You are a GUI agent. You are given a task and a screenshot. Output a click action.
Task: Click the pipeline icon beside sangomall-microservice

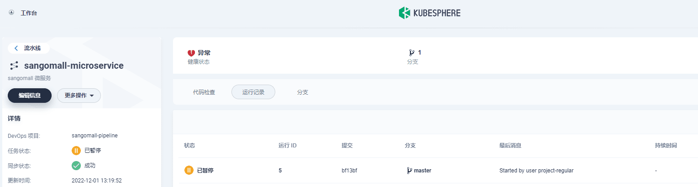[x=14, y=66]
